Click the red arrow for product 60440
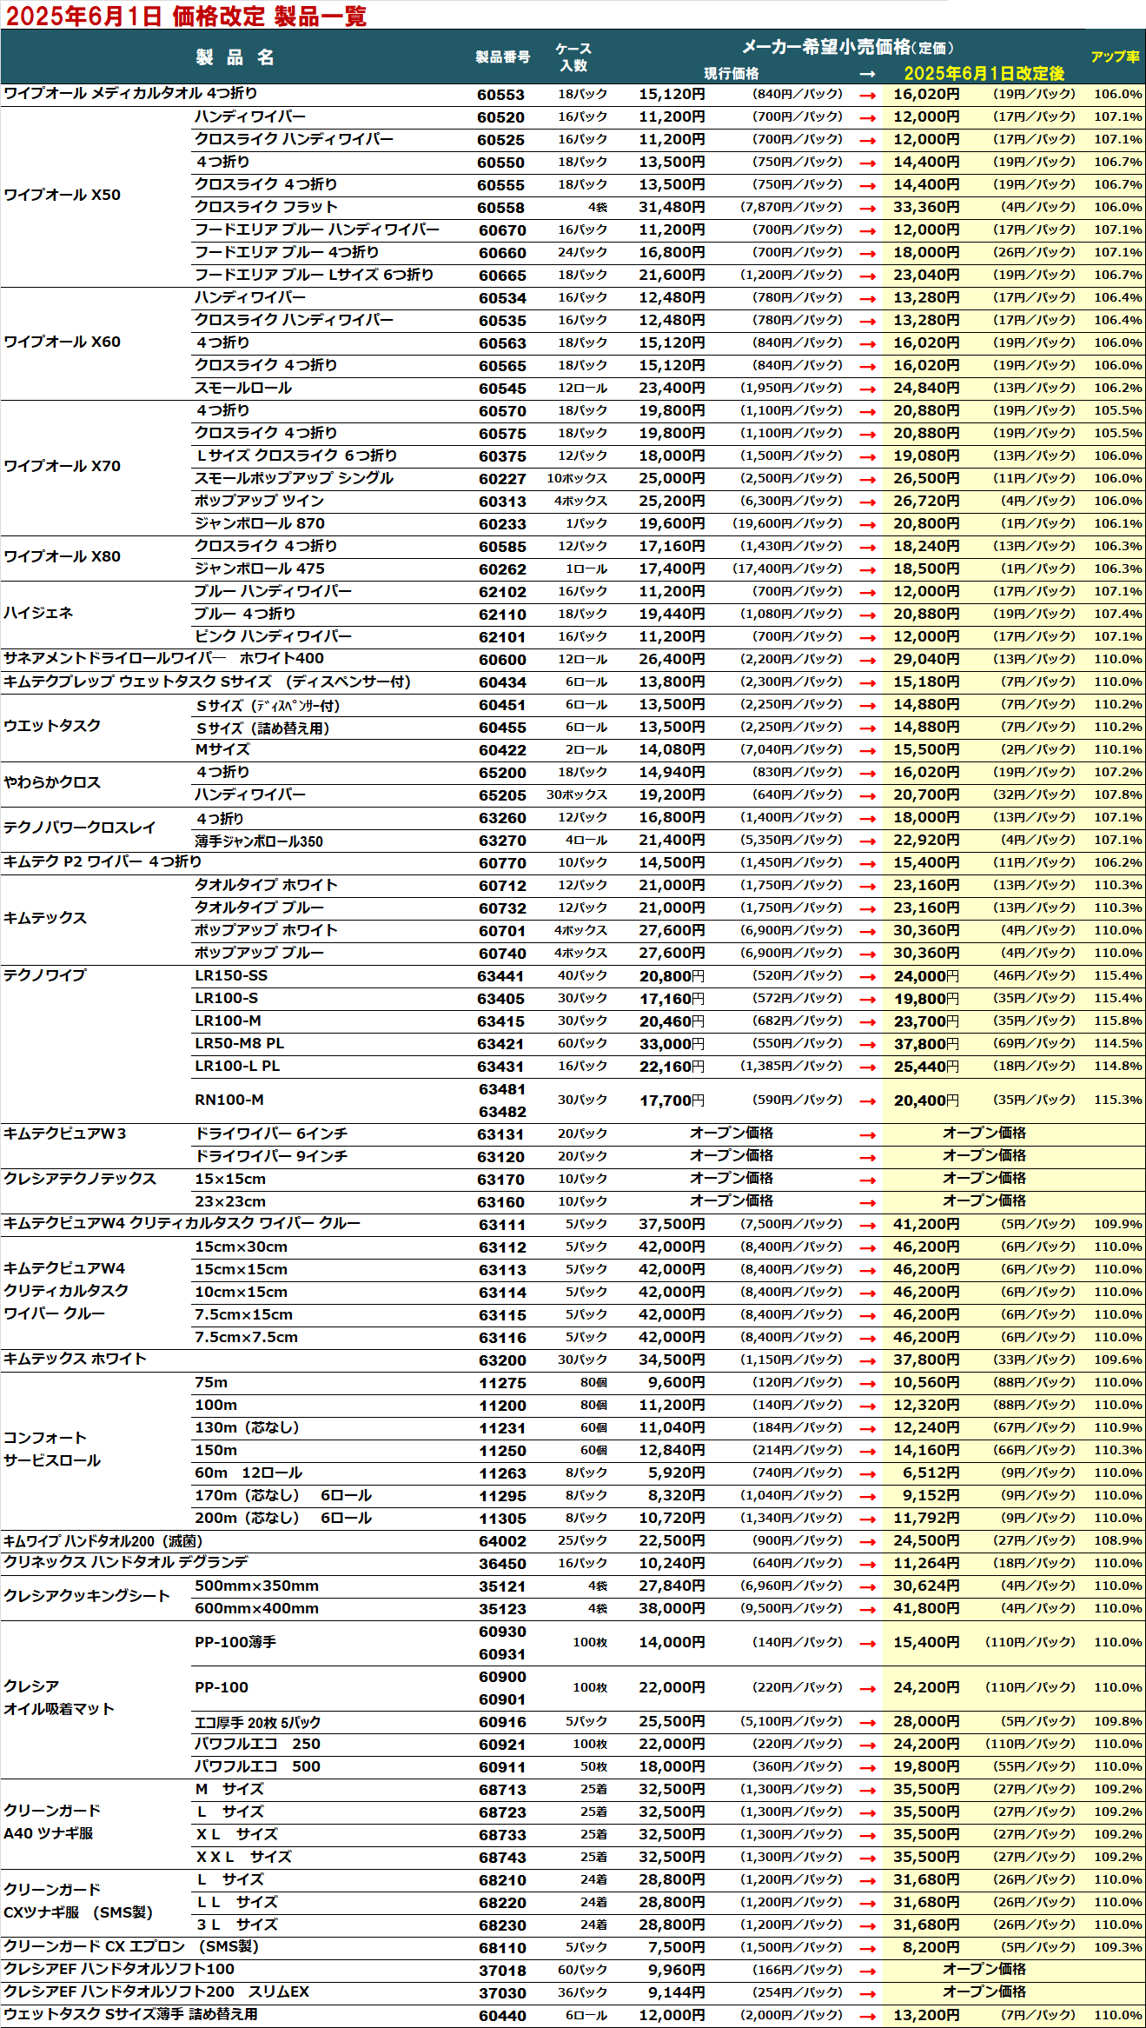Viewport: 1146px width, 2028px height. point(866,2017)
